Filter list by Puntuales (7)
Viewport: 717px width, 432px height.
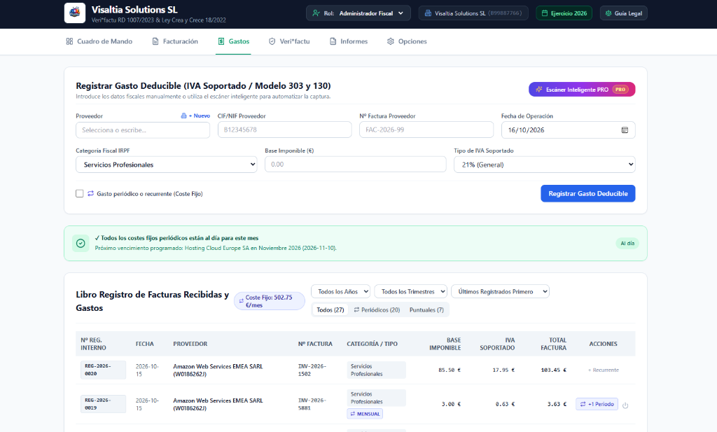[426, 310]
